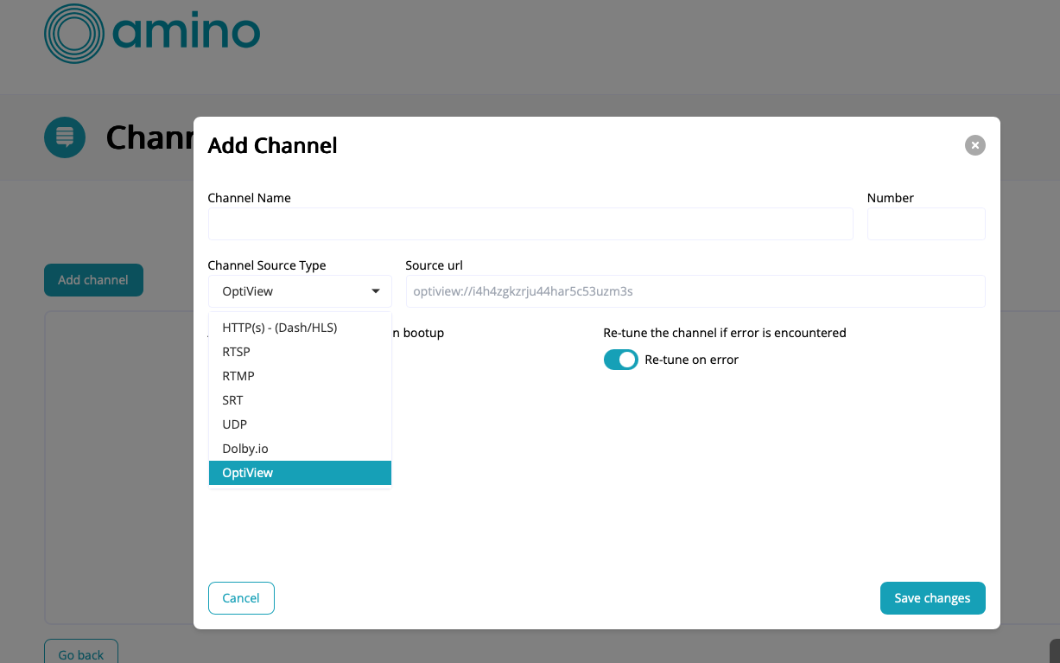Select Dolby.io source type

point(244,449)
